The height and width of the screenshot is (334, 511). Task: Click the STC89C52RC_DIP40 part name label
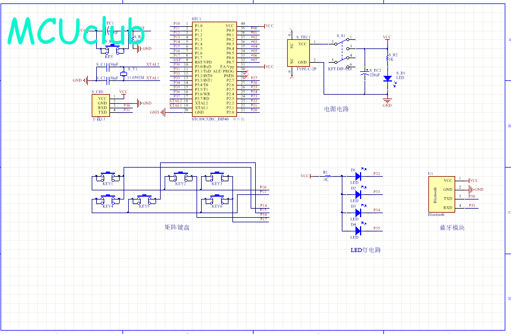(210, 119)
